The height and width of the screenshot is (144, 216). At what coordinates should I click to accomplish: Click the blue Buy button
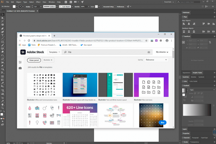pyautogui.click(x=163, y=122)
